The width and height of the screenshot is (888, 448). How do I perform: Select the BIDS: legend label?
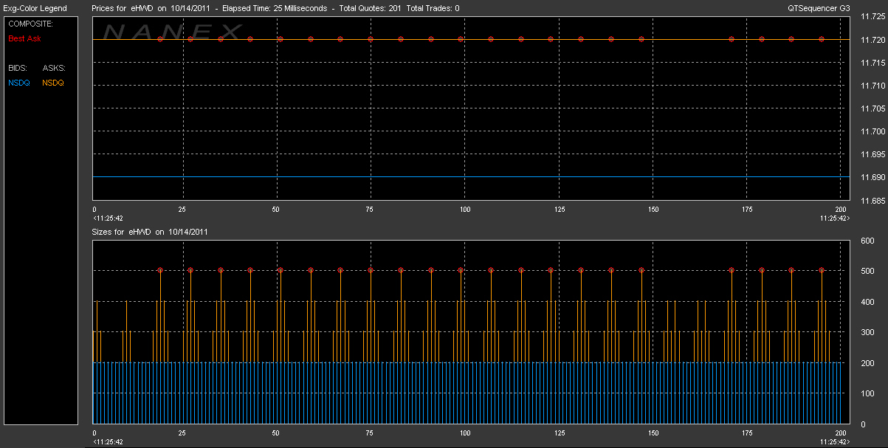17,68
